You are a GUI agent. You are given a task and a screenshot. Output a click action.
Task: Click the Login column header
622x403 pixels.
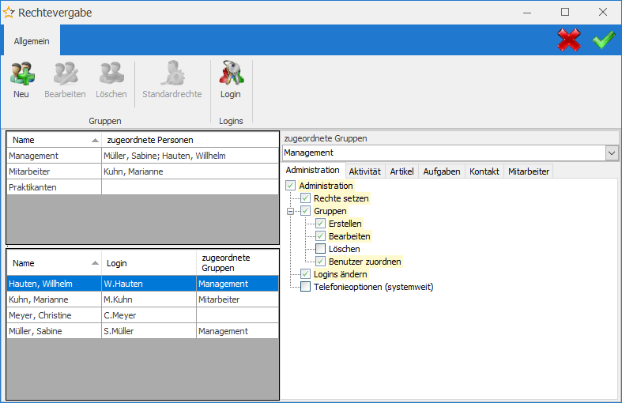coord(149,263)
